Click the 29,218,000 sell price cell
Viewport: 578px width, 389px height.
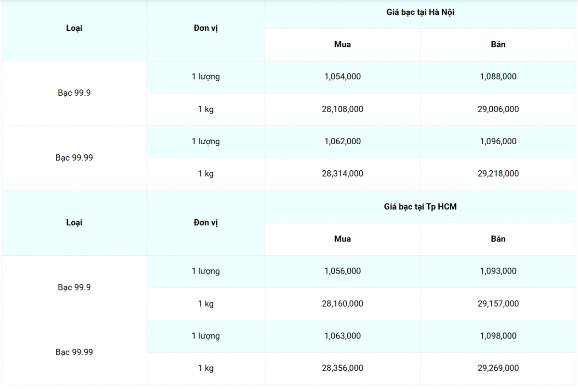(x=498, y=174)
